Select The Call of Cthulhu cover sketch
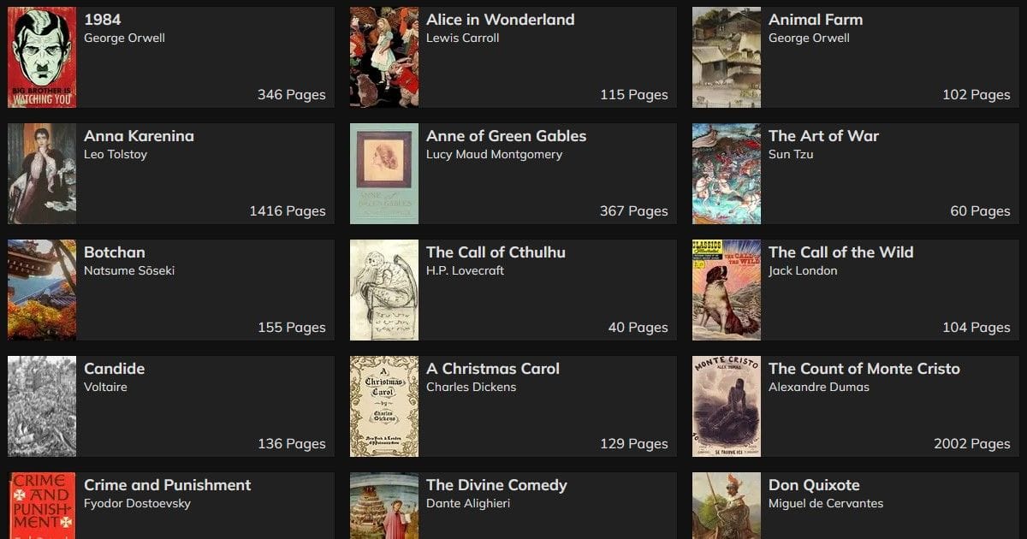1027x539 pixels. point(384,290)
